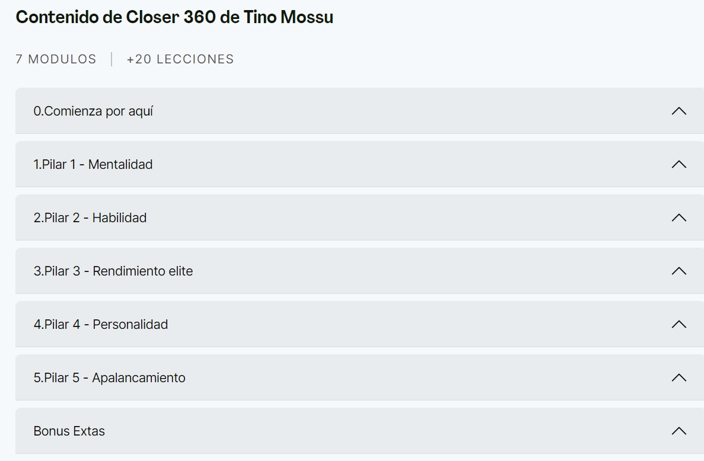Click the Pilar 5 - Apalancamiento arrow icon

pos(678,378)
